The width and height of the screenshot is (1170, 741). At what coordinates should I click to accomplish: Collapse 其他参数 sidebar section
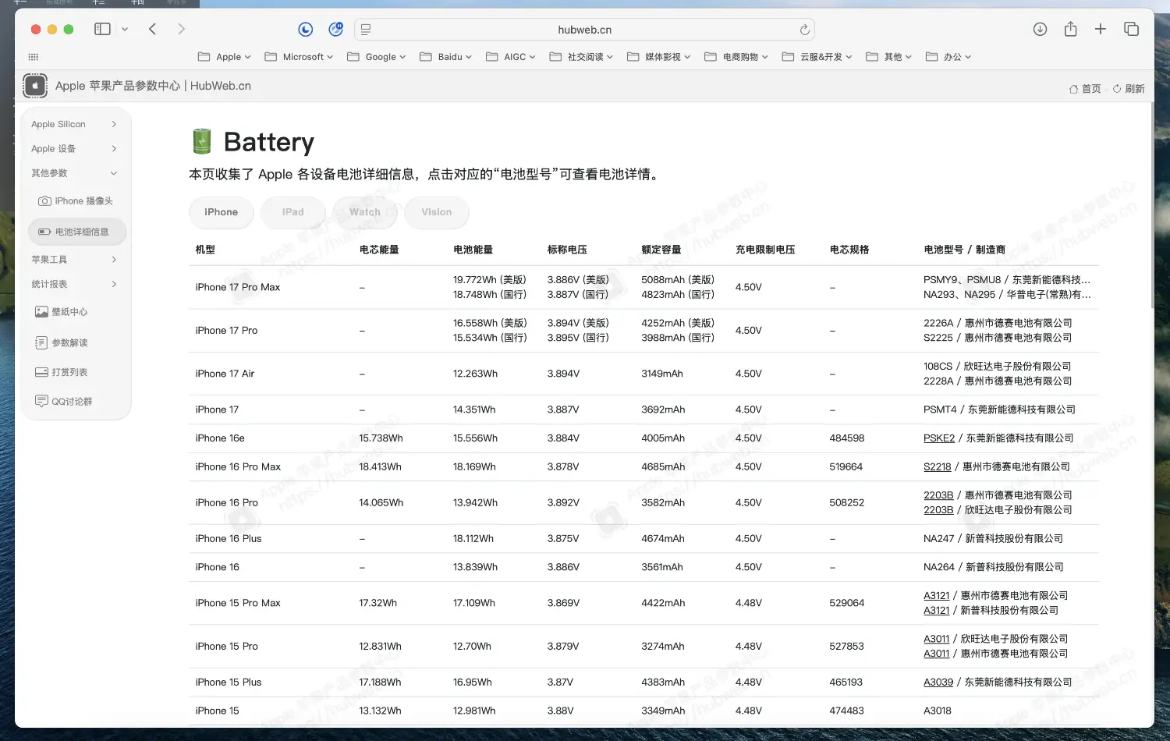pyautogui.click(x=74, y=173)
